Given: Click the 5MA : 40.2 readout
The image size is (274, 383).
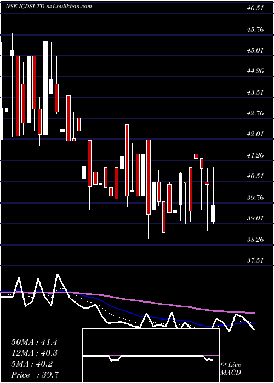Looking at the screenshot, I should (32, 364).
